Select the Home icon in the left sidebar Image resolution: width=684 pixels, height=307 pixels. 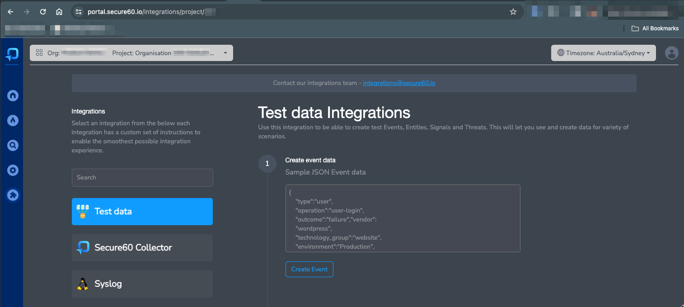click(13, 95)
